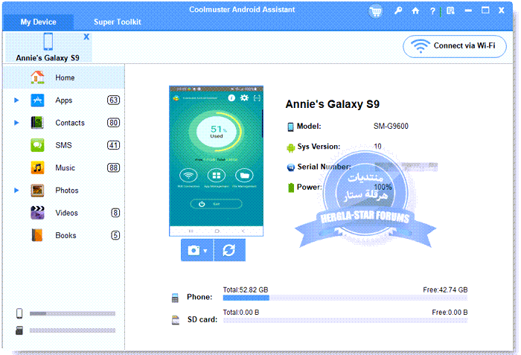The image size is (521, 355).
Task: Open help question mark icon
Action: [x=432, y=11]
